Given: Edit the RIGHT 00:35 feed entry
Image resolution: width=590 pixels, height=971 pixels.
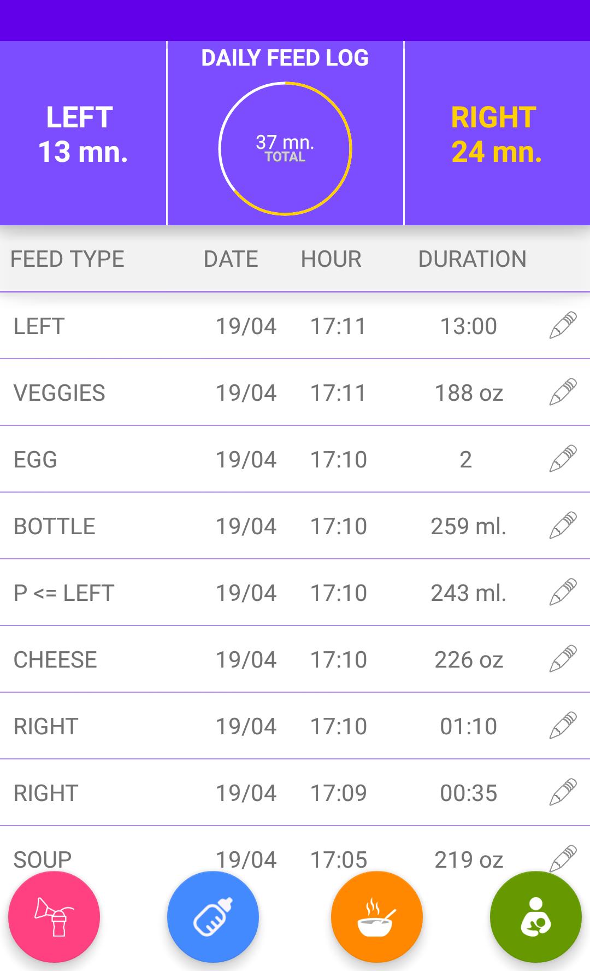Looking at the screenshot, I should (x=563, y=793).
